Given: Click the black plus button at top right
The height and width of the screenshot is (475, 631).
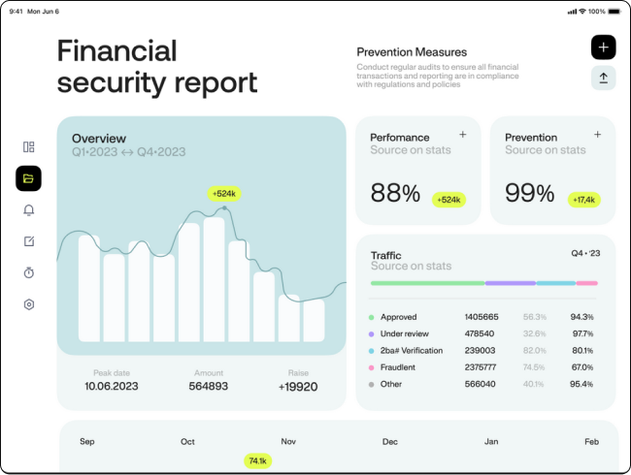Looking at the screenshot, I should 603,47.
